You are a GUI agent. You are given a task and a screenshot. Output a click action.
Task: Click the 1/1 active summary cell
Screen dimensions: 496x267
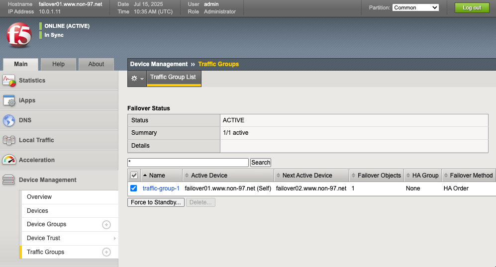[x=354, y=133]
